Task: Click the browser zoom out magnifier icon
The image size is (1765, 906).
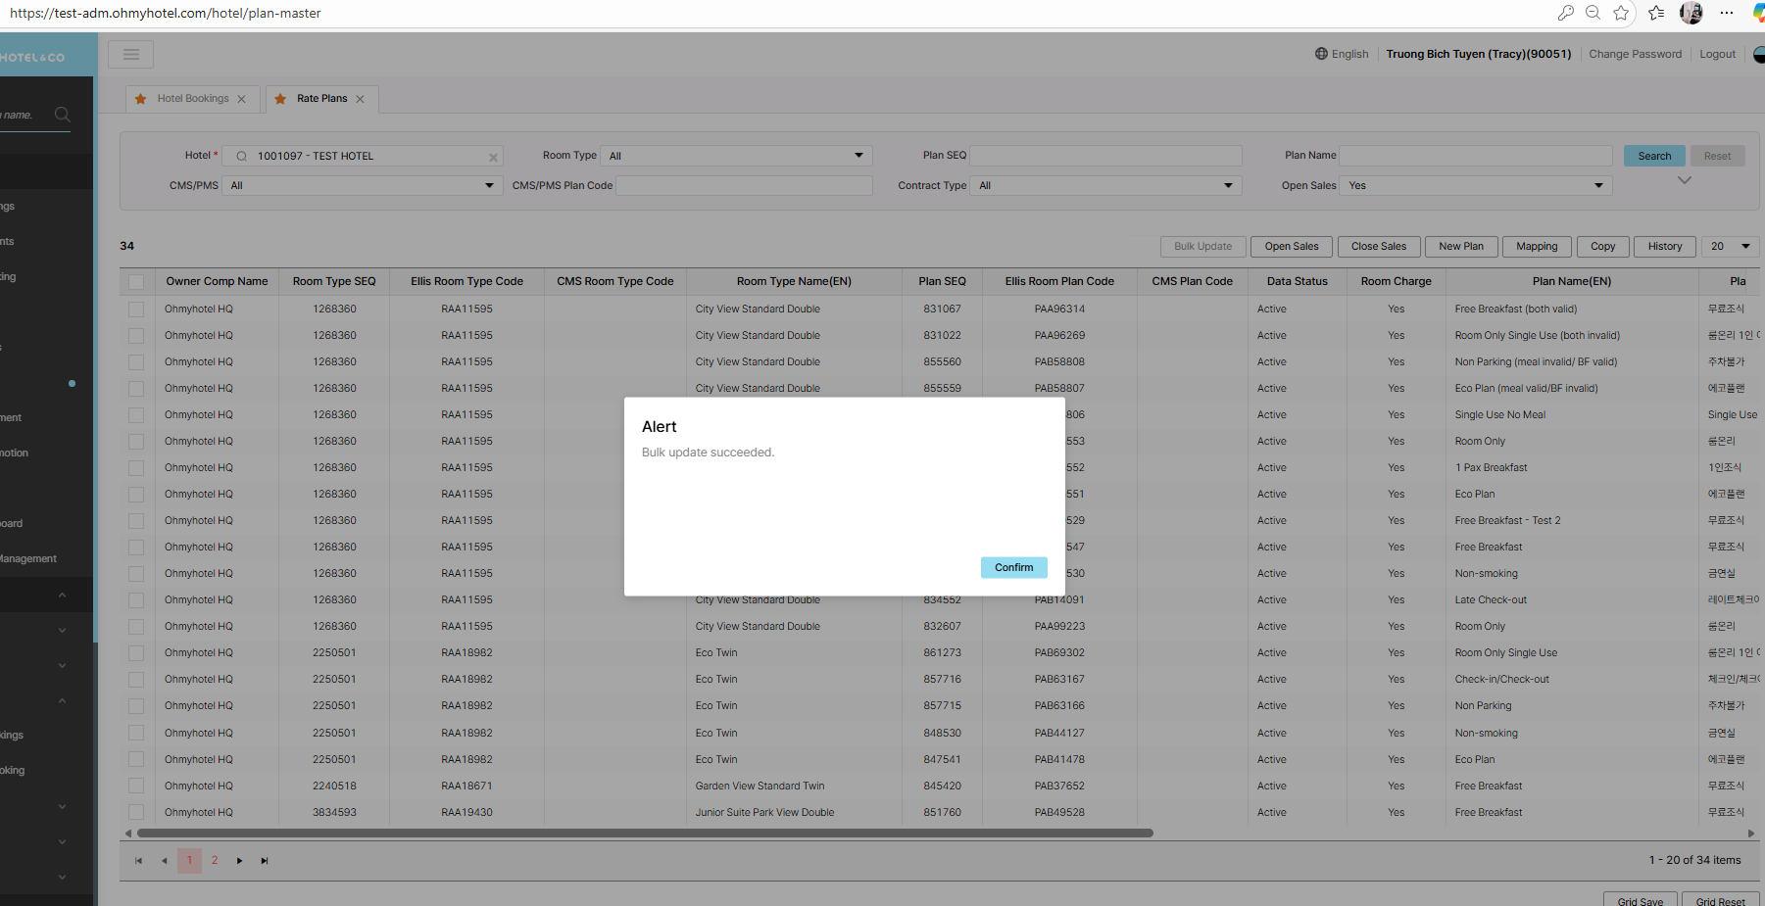Action: click(x=1593, y=13)
